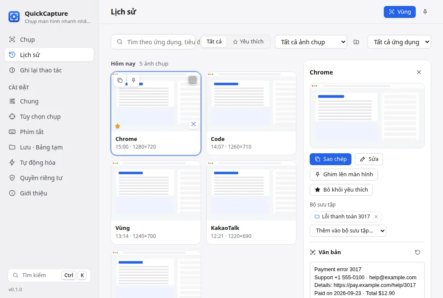Click the QuickCapture app logo

(14, 17)
